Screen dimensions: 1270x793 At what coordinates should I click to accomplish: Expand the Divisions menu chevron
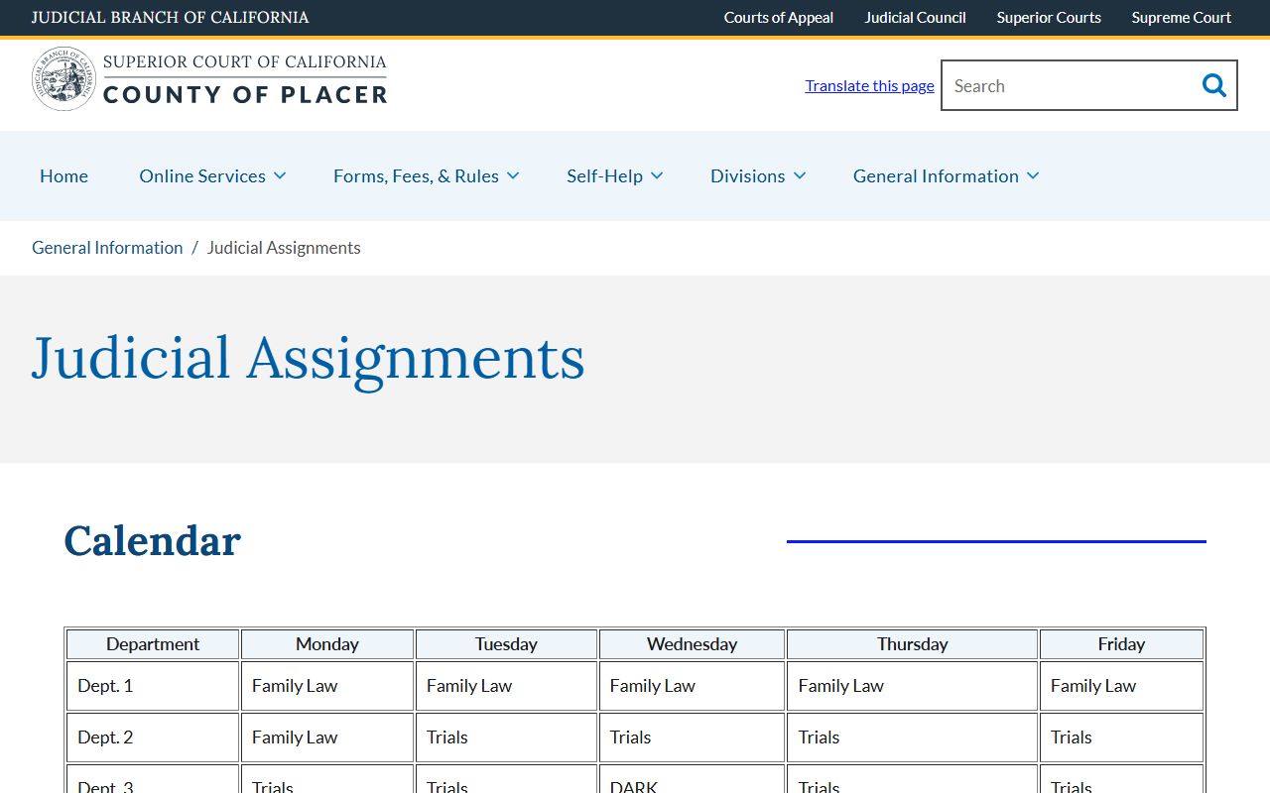coord(800,175)
